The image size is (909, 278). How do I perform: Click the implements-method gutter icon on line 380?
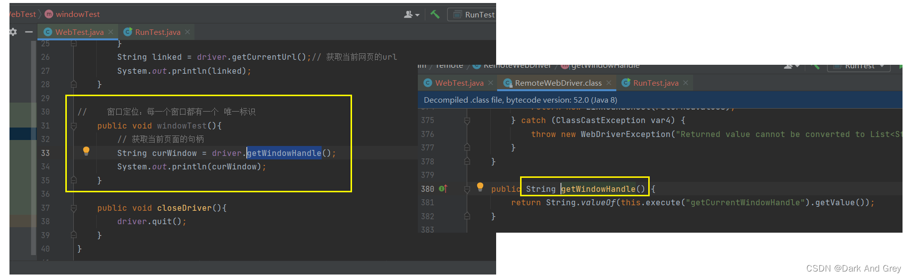point(443,188)
